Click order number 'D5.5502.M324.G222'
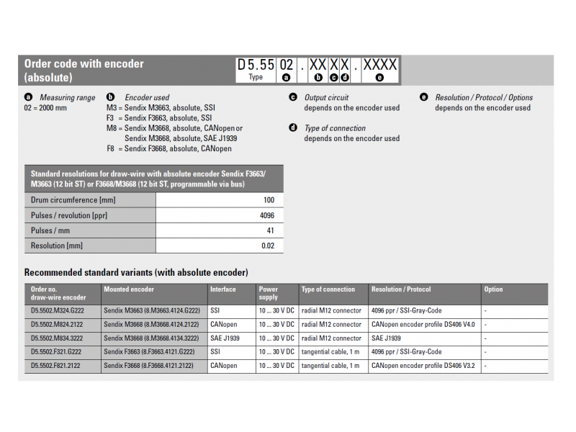This screenshot has height=432, width=576. tap(58, 310)
